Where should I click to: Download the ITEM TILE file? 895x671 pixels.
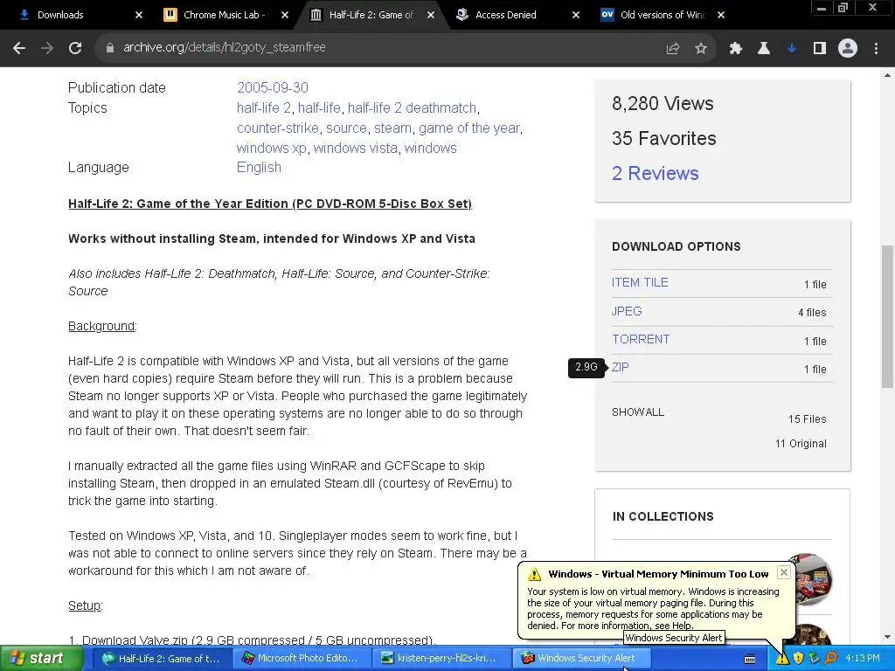(640, 282)
